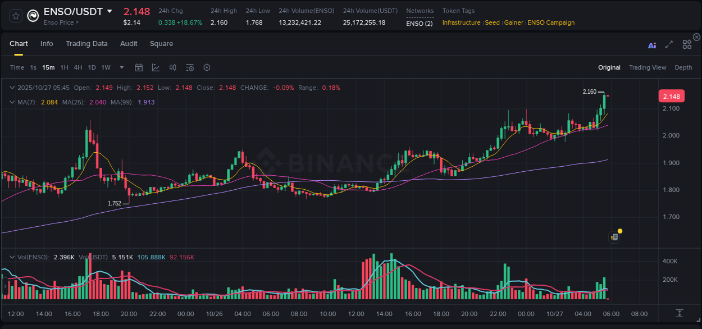Viewport: 702px width, 329px height.
Task: Select the candlestick chart style icon
Action: tap(172, 67)
